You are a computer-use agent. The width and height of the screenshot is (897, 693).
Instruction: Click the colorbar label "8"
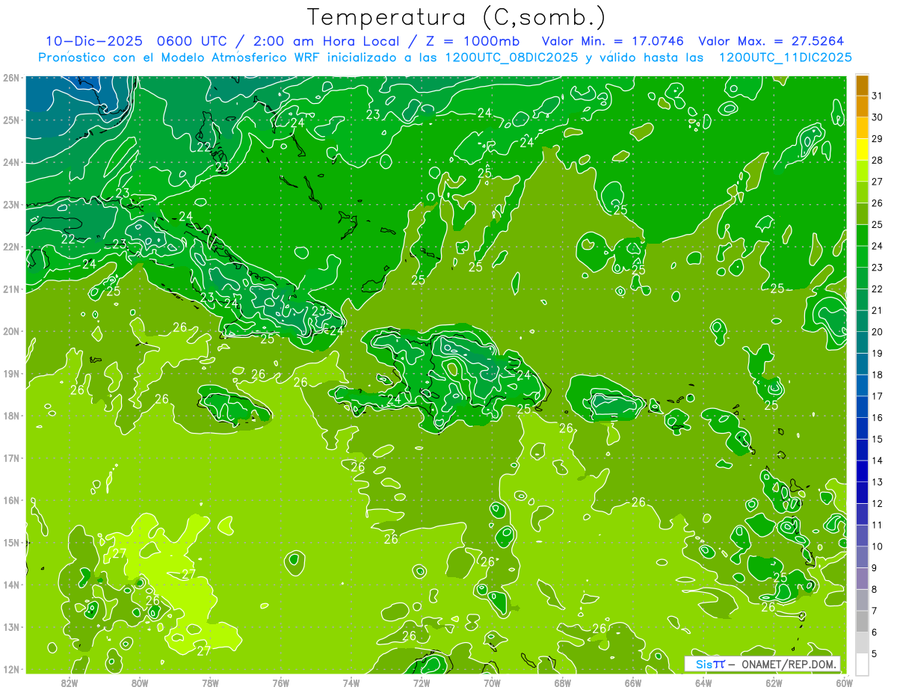[875, 589]
